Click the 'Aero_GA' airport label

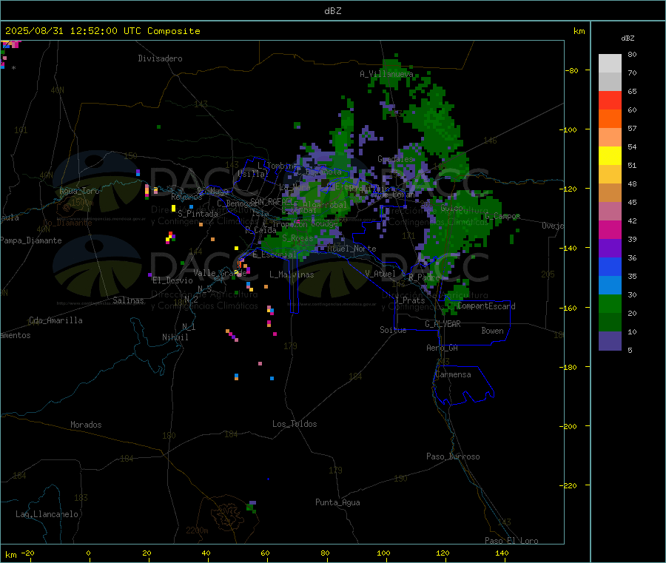click(442, 348)
